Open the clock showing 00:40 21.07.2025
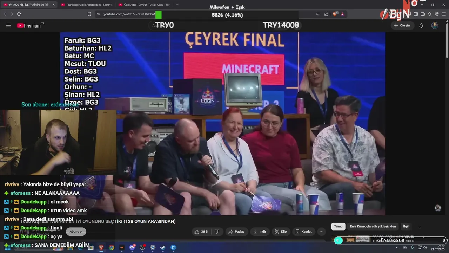 [x=438, y=247]
